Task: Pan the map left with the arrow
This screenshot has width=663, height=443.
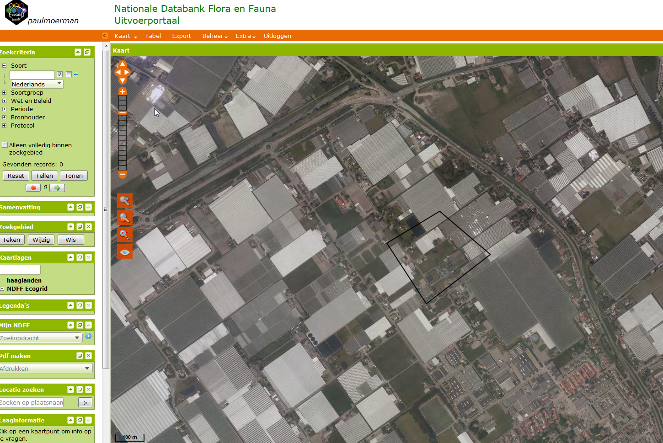Action: tap(118, 72)
